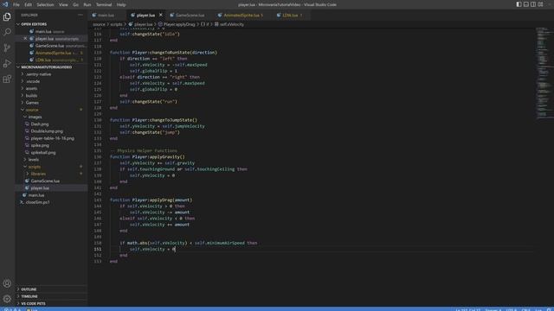The height and width of the screenshot is (311, 554).
Task: Open the View menu
Action: coord(63,4)
